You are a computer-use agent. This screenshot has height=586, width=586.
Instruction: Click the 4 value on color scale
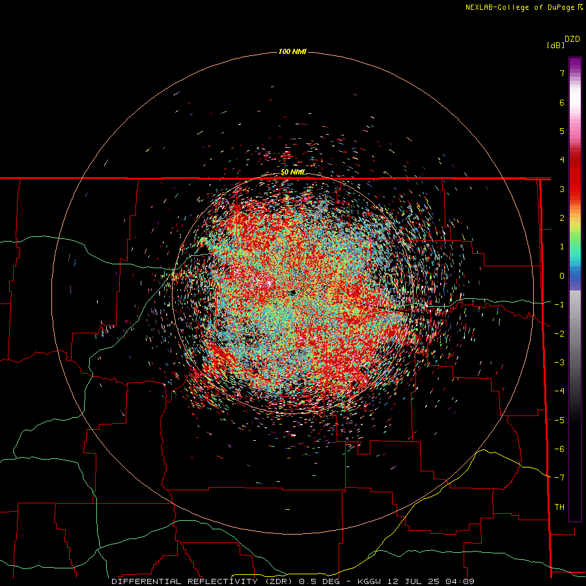click(562, 160)
